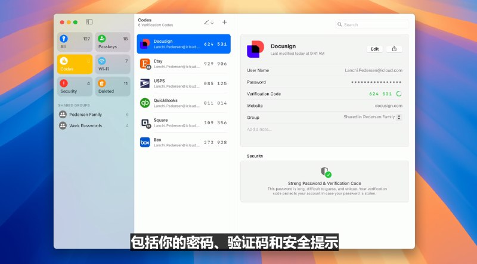Add a new entry with plus button
477x264 pixels.
225,22
